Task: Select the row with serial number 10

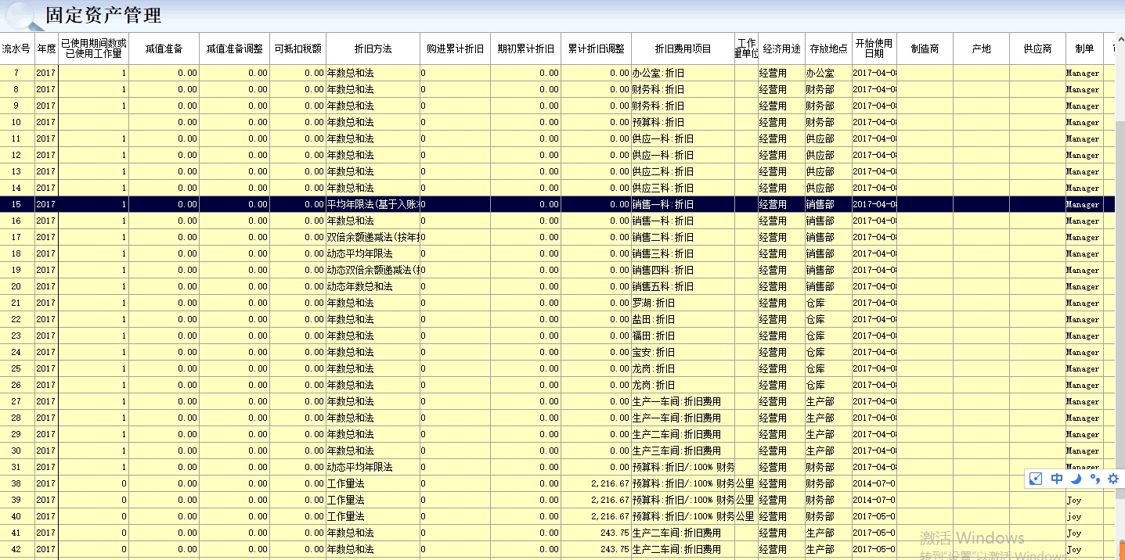Action: click(557, 122)
